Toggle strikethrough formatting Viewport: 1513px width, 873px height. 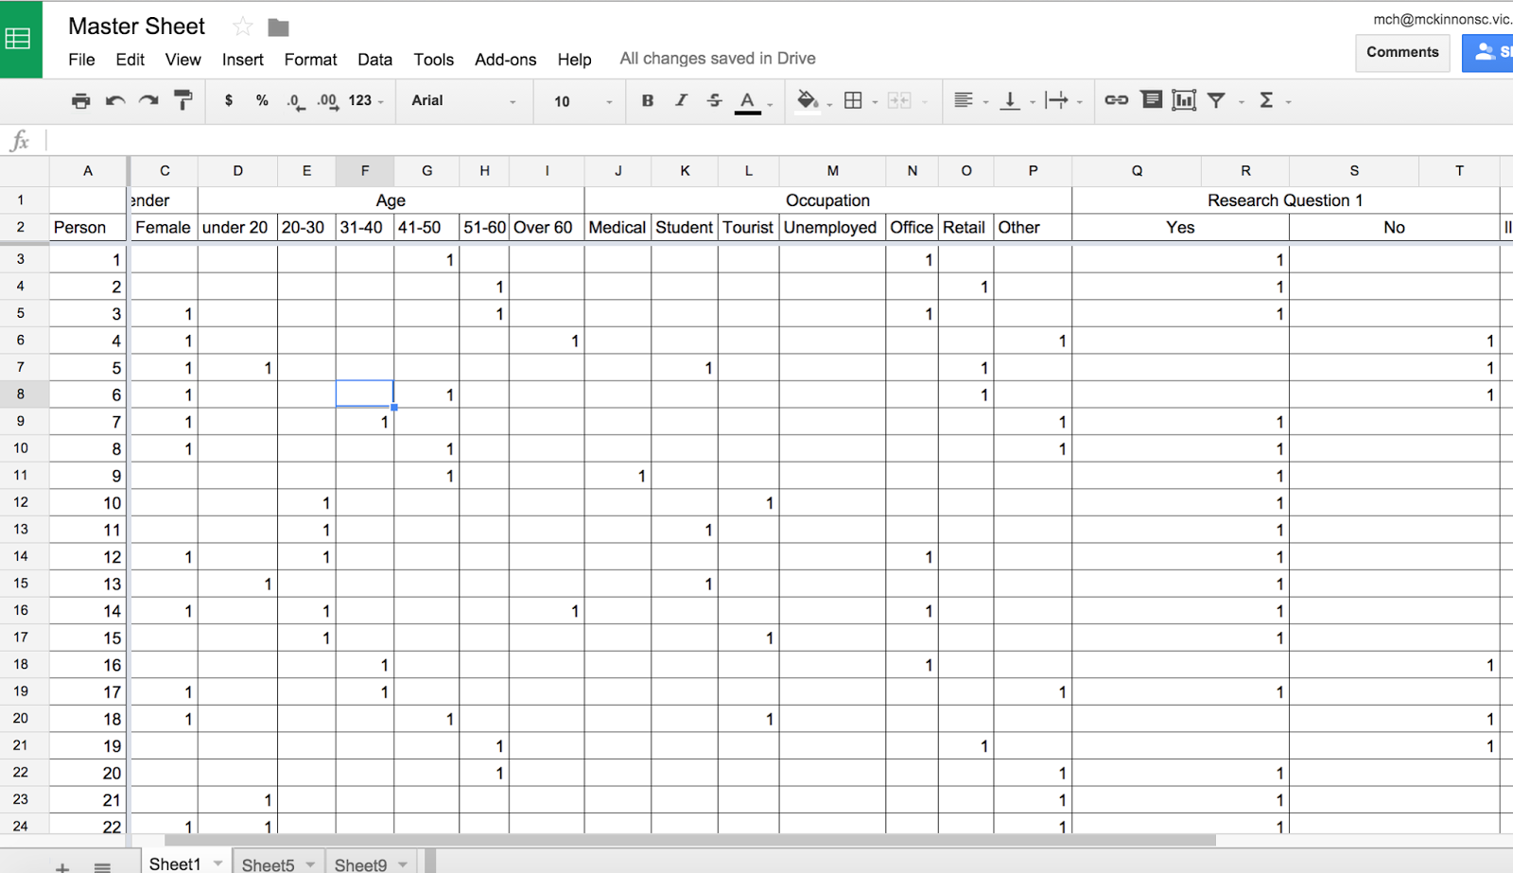[713, 100]
